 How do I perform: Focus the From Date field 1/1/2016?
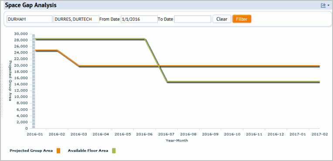point(139,19)
